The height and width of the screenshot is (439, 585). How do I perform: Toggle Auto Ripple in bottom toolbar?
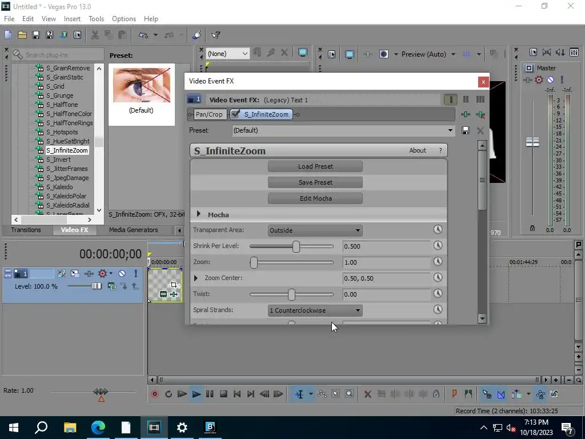(x=516, y=394)
